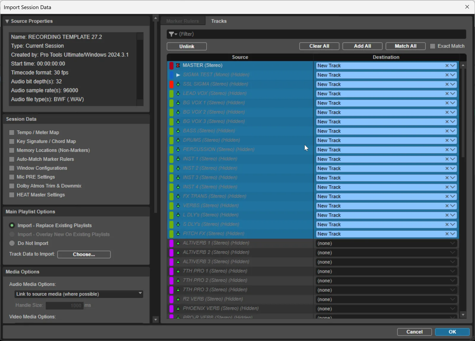Click the Add All button
Viewport: 475px width, 341px height.
(362, 46)
